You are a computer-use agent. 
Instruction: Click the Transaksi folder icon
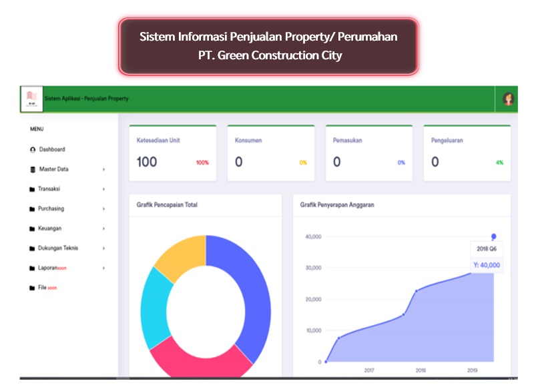32,189
